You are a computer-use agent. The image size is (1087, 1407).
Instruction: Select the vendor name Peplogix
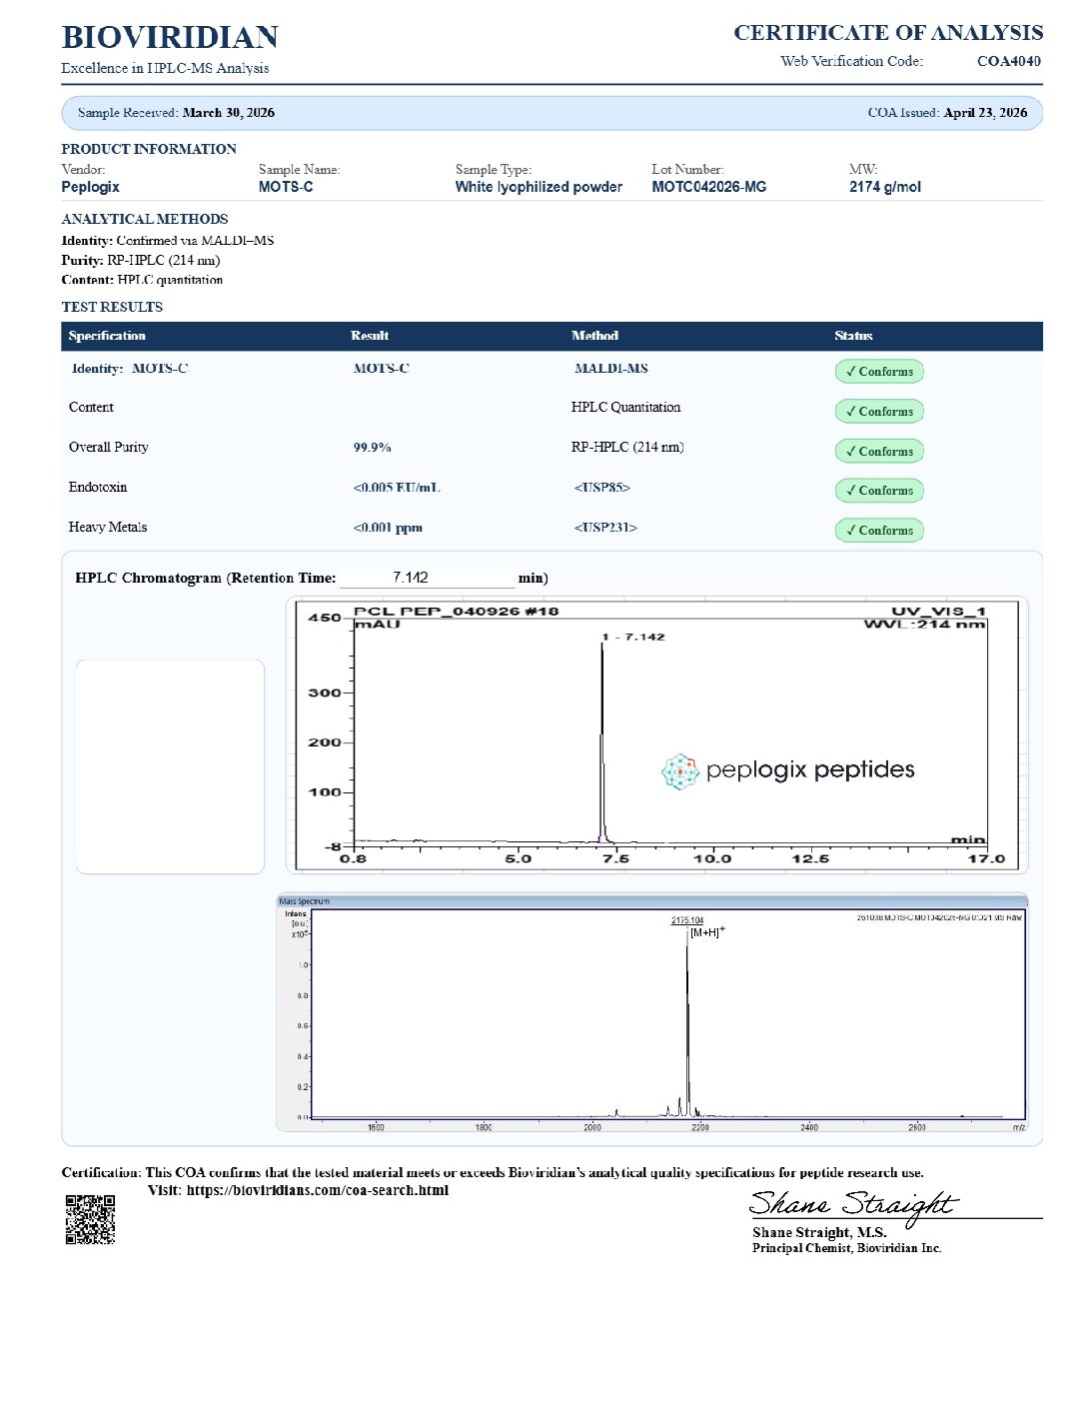click(x=90, y=187)
